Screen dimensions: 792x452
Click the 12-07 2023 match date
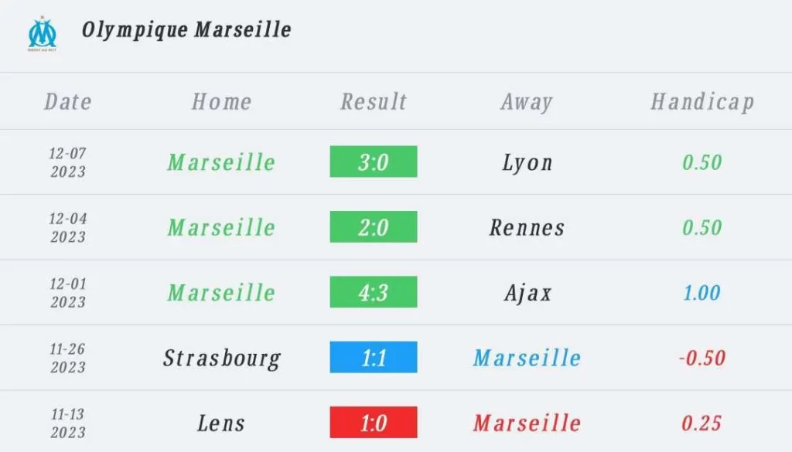tap(68, 162)
